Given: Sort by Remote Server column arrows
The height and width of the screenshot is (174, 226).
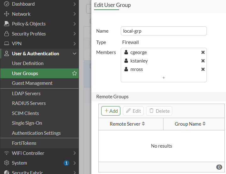Looking at the screenshot, I should click(x=143, y=124).
